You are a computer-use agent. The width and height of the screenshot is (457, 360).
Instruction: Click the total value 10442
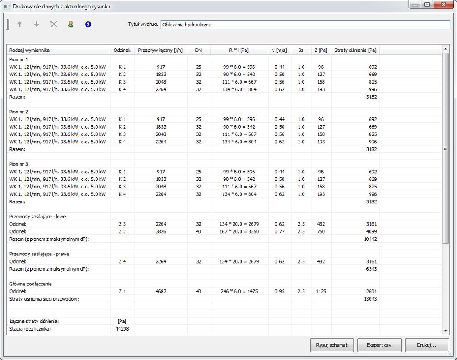click(370, 239)
